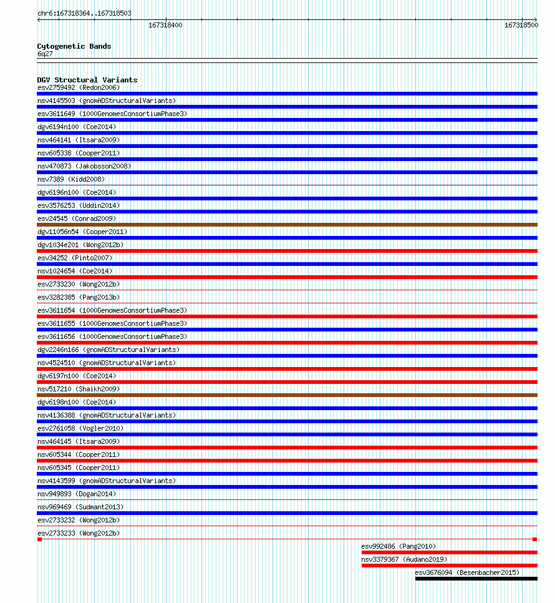Click the 167318500 ruler tick label

521,25
